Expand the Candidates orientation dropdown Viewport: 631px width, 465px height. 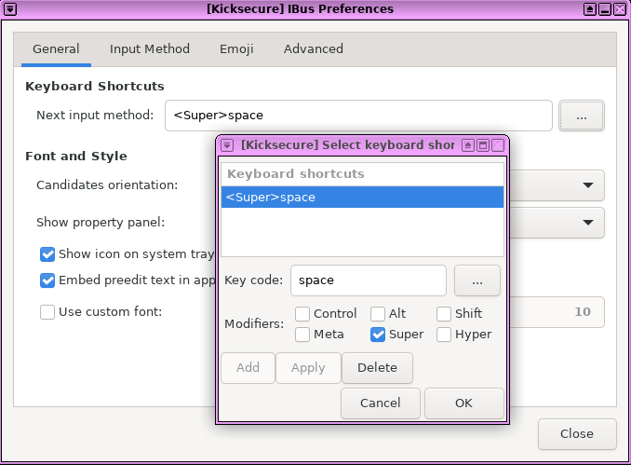[x=587, y=185]
